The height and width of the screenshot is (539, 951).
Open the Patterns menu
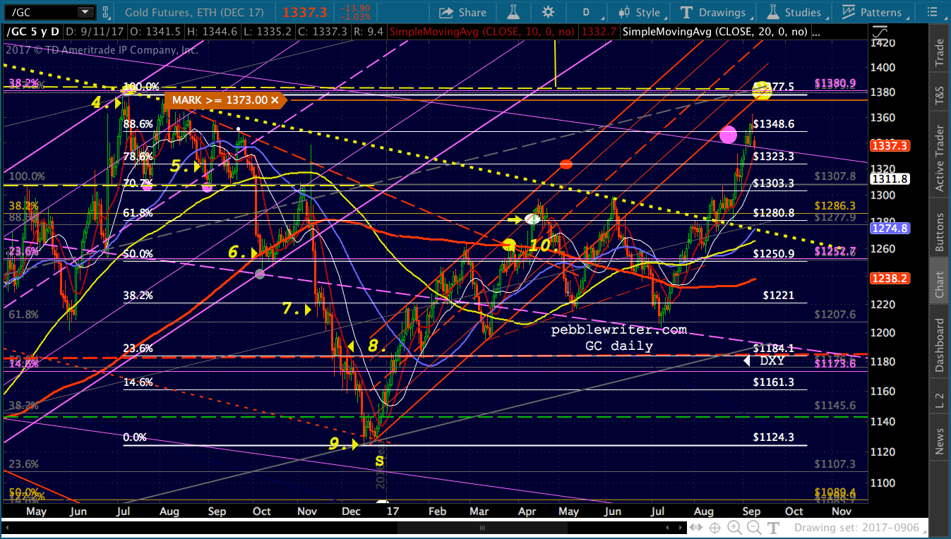coord(873,12)
